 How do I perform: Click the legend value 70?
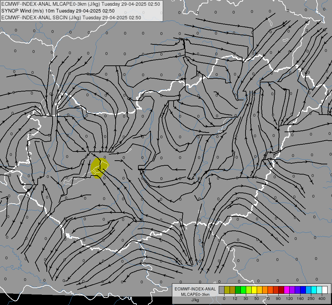coord(268,299)
